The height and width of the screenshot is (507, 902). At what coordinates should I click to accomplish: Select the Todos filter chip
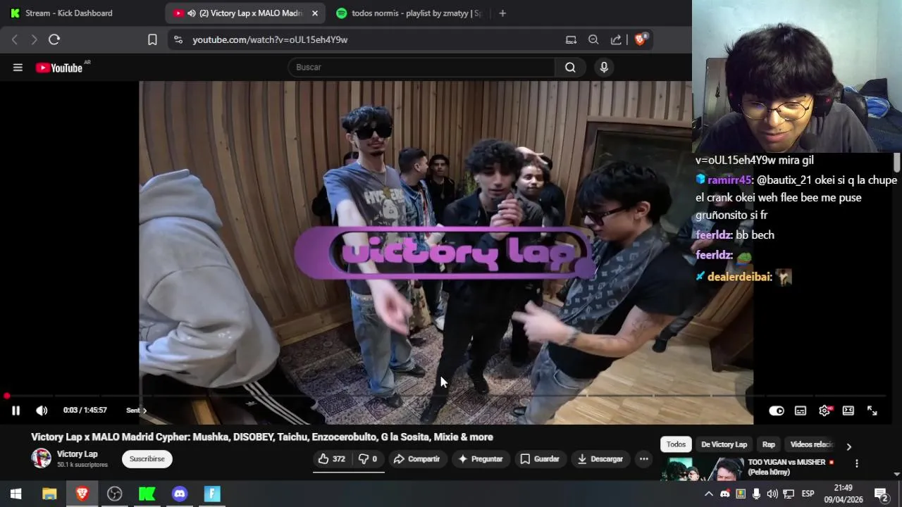pyautogui.click(x=676, y=444)
